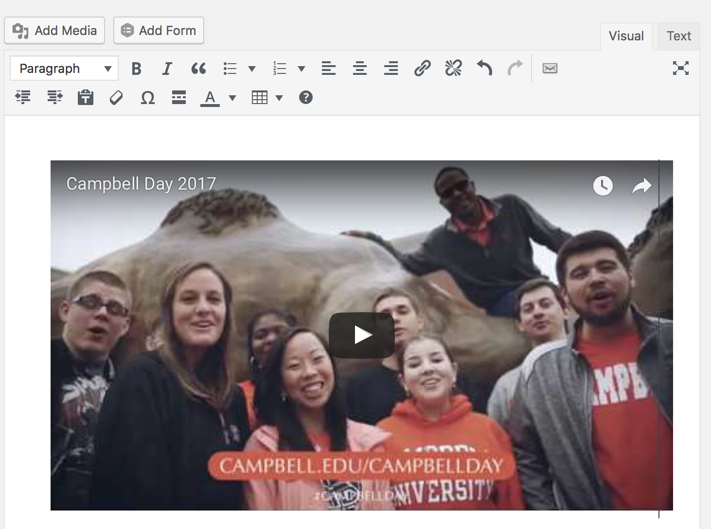Align text left

(329, 69)
